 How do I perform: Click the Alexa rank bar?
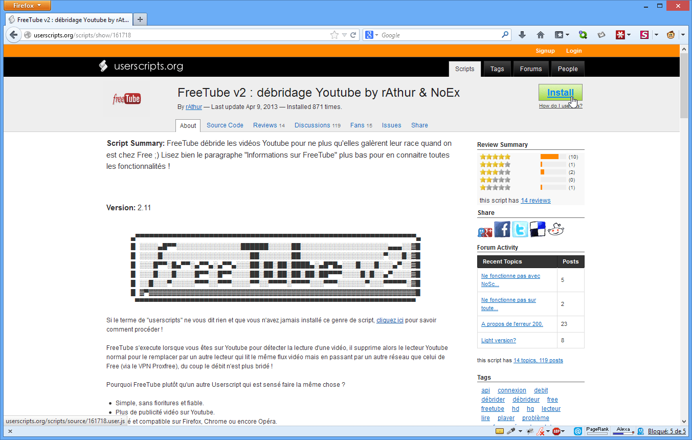pos(623,431)
